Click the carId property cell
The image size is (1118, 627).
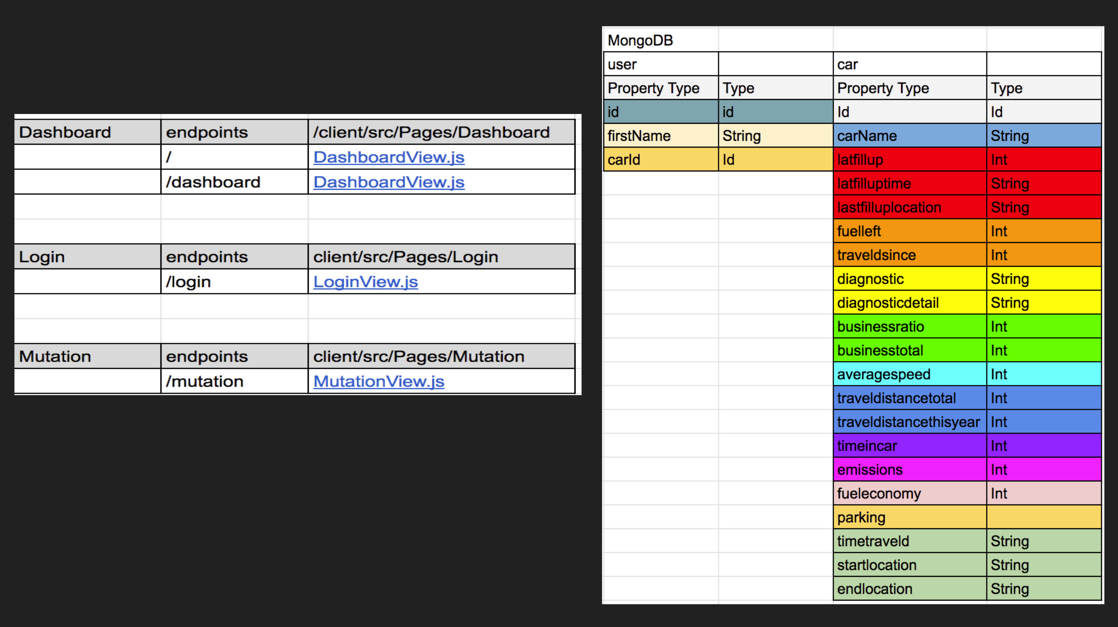661,160
